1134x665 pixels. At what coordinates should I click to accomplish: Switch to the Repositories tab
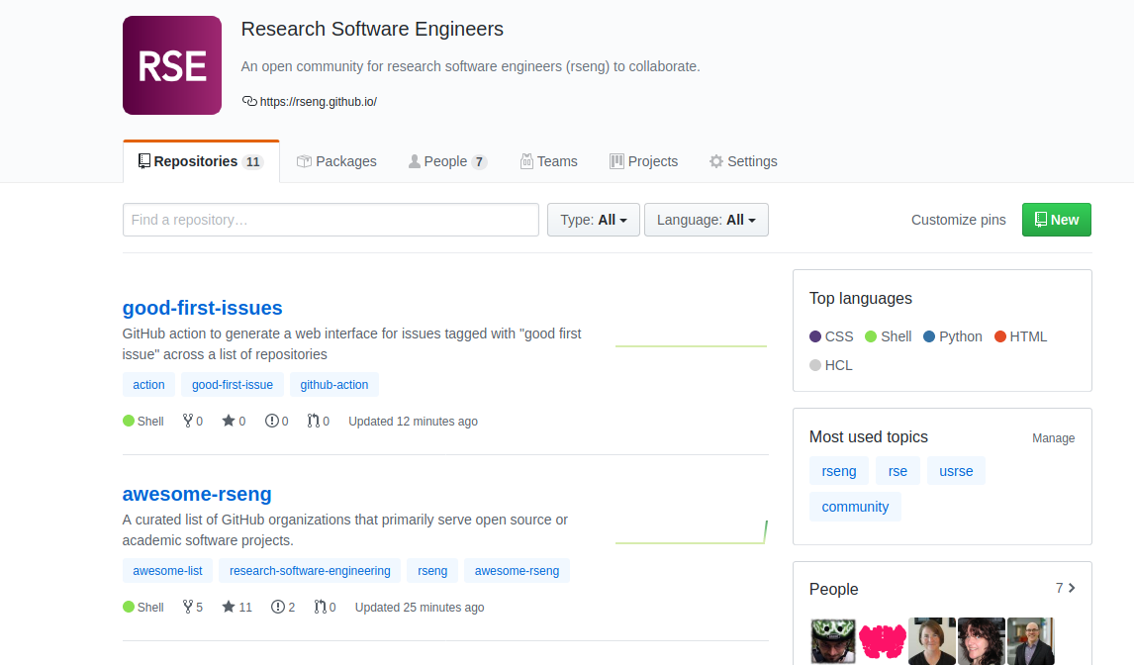[201, 161]
